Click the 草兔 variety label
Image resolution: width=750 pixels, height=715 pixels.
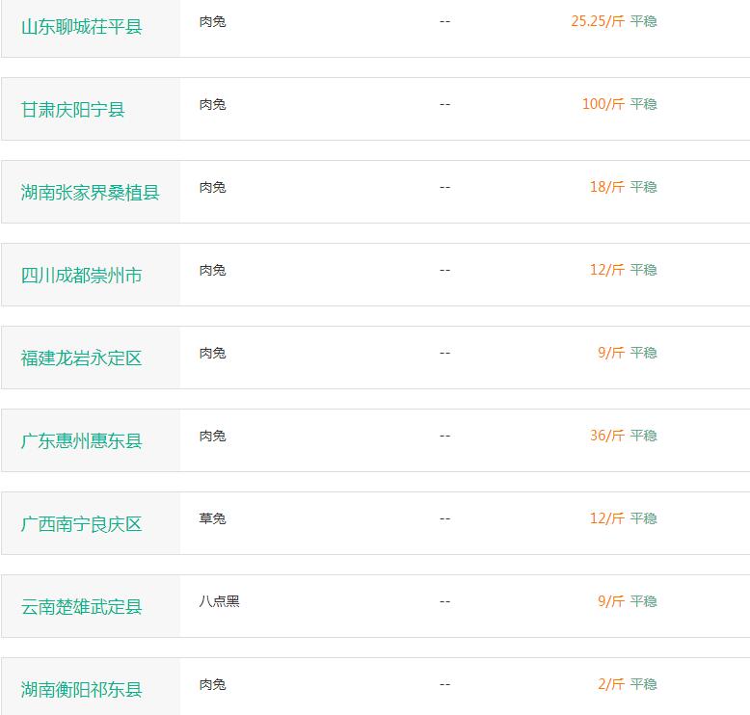point(212,518)
